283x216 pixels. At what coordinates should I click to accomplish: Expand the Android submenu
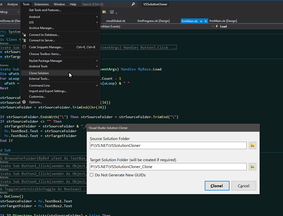pyautogui.click(x=97, y=17)
